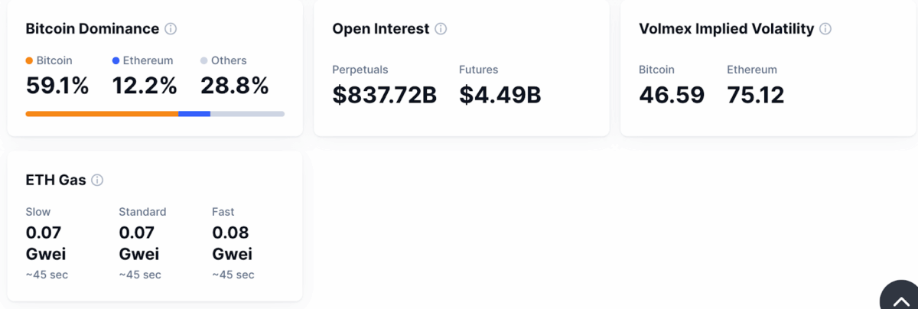The height and width of the screenshot is (309, 918).
Task: Click the orange Bitcoin segment of dominance bar
Action: click(102, 114)
